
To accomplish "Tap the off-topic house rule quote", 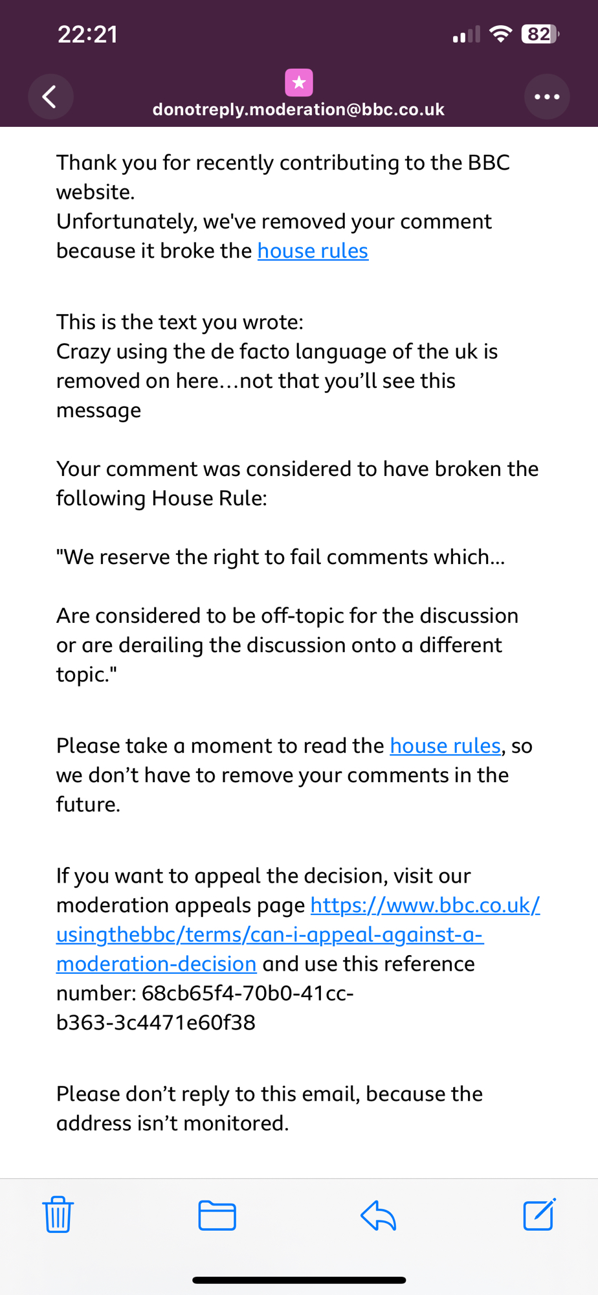I will point(287,645).
